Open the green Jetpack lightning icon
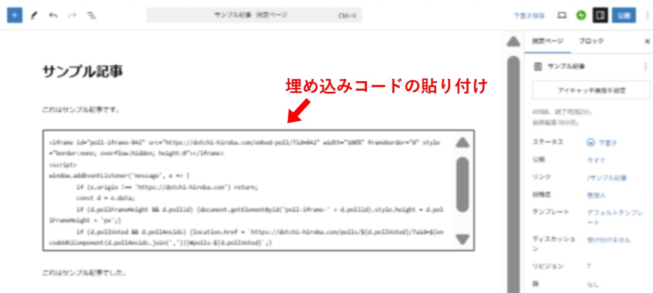This screenshot has width=653, height=293. tap(581, 16)
